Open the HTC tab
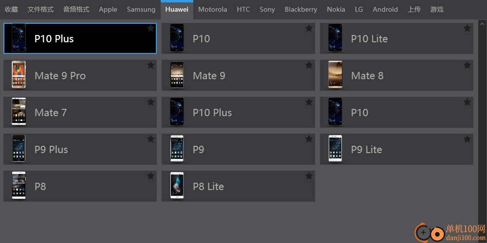The height and width of the screenshot is (243, 487). (243, 10)
